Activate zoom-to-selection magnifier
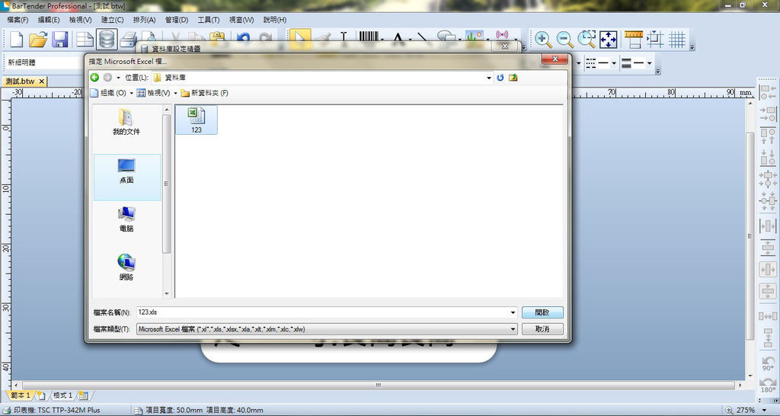 pyautogui.click(x=587, y=40)
